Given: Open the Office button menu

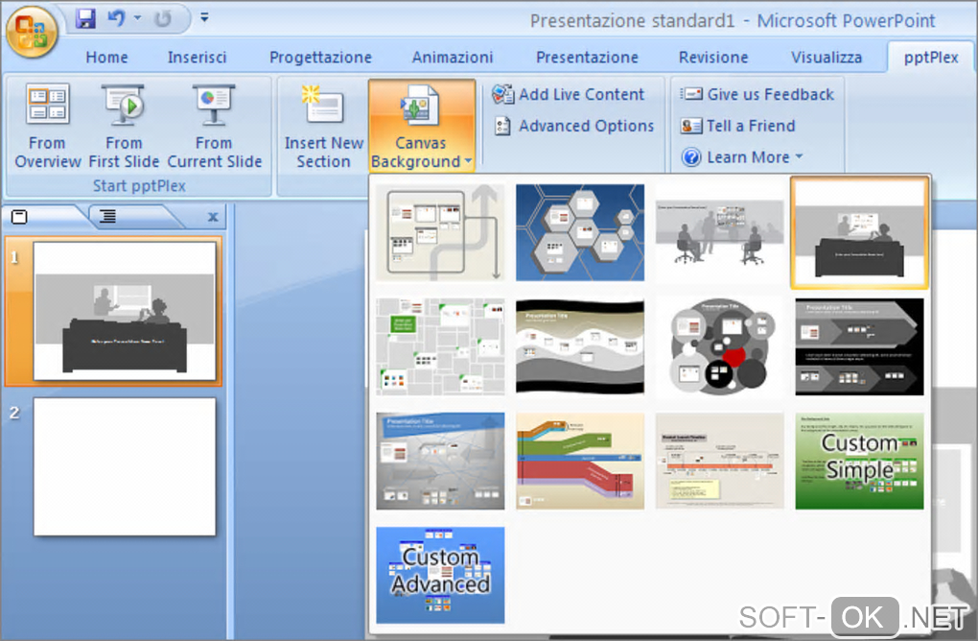Looking at the screenshot, I should (x=32, y=31).
